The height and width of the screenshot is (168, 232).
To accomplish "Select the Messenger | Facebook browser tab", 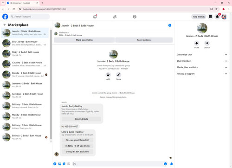I will 22,3.
